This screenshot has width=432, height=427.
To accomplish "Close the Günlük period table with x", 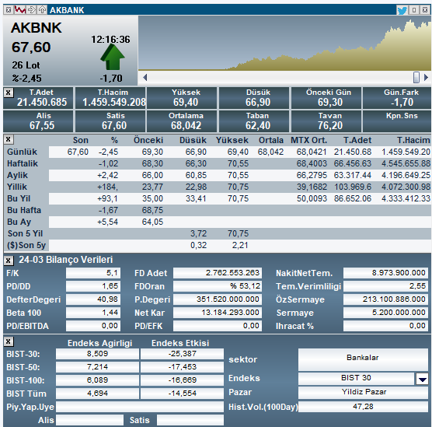I will coord(9,139).
